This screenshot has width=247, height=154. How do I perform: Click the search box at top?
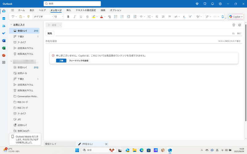click(72, 4)
